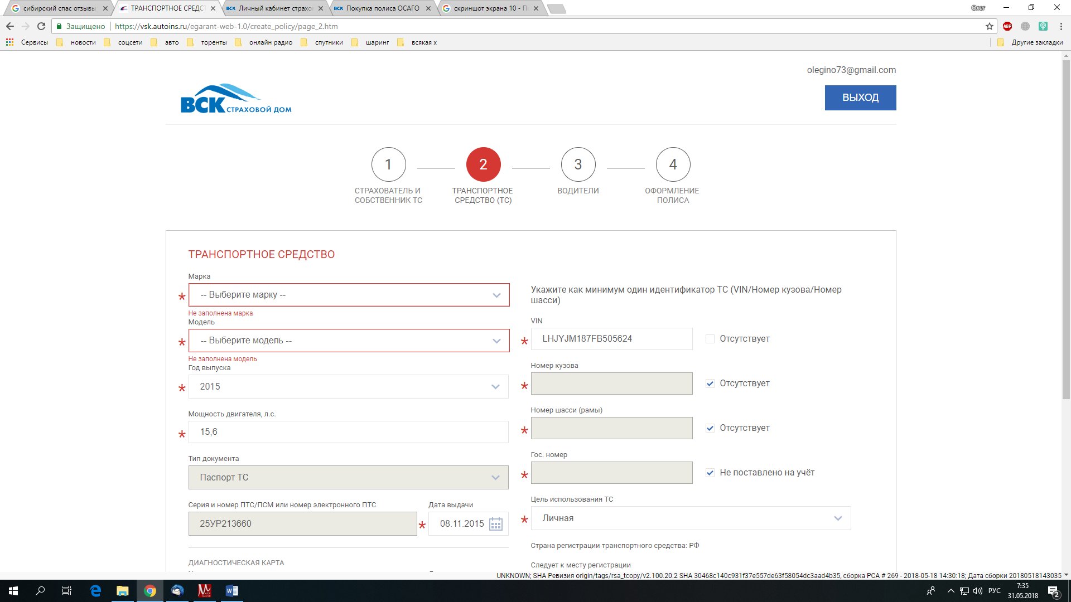Open Word from the taskbar
This screenshot has height=602, width=1071.
coord(231,591)
